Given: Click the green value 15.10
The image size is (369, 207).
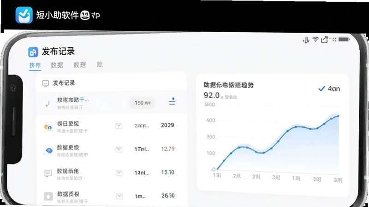Looking at the screenshot, I should [168, 172].
